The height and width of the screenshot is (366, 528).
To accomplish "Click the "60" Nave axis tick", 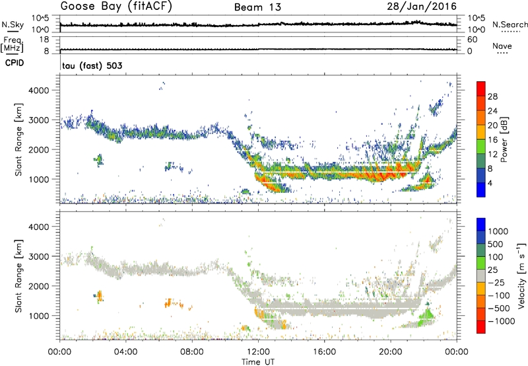I will (x=472, y=40).
